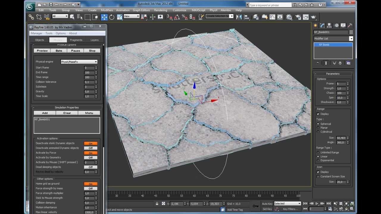Screen dimensions: 381x214
Task: Click the Add button under Simulation Properties
Action: click(x=45, y=113)
